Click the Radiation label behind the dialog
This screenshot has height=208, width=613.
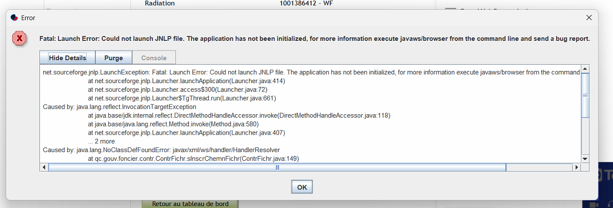[x=160, y=3]
